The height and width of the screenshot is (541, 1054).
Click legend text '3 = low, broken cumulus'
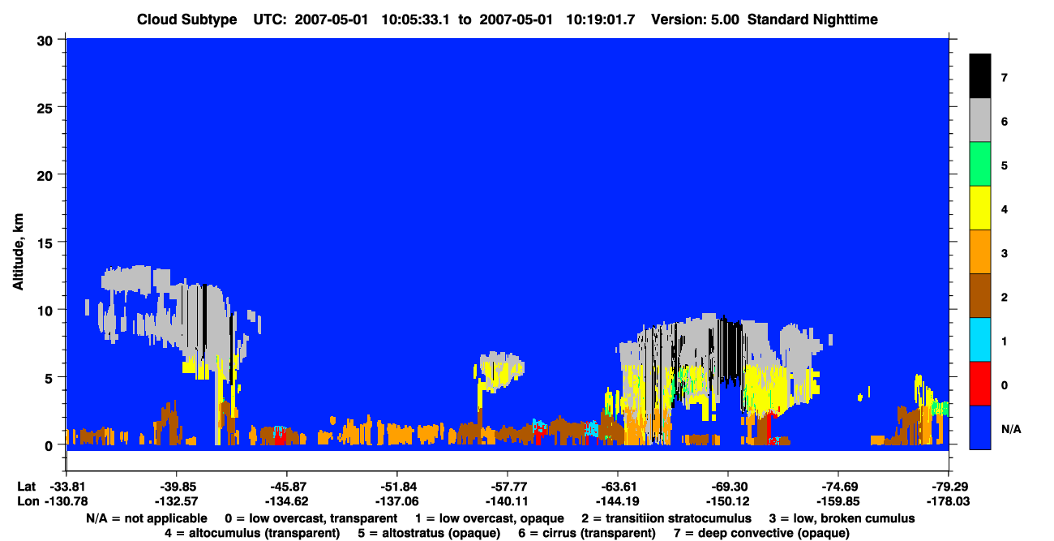click(x=842, y=518)
